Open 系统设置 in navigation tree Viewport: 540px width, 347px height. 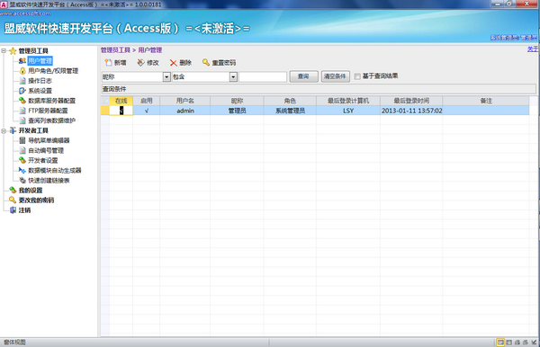click(x=40, y=91)
